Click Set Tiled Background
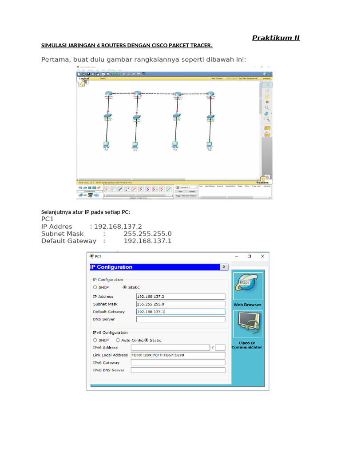Screen dimensions: 341x454 click(x=248, y=78)
